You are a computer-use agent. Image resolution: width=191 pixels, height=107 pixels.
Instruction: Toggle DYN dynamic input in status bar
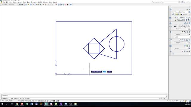click(48, 101)
